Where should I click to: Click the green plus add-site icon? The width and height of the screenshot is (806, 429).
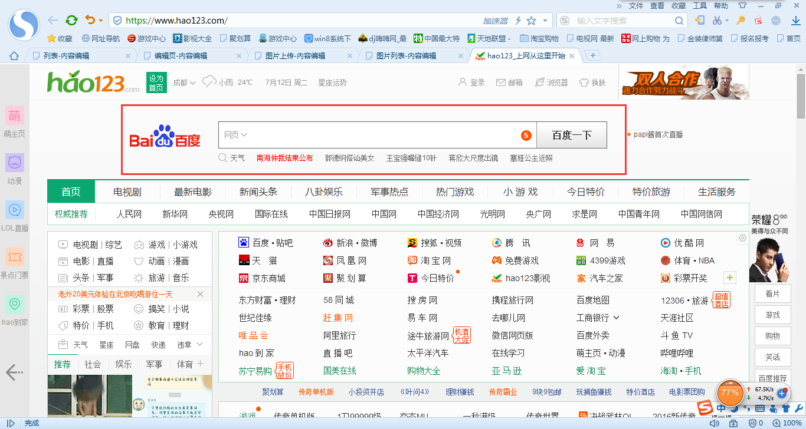click(x=730, y=278)
